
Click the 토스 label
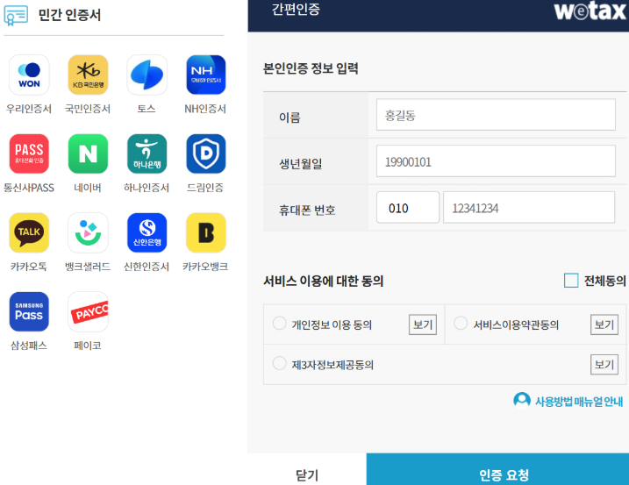tap(147, 109)
